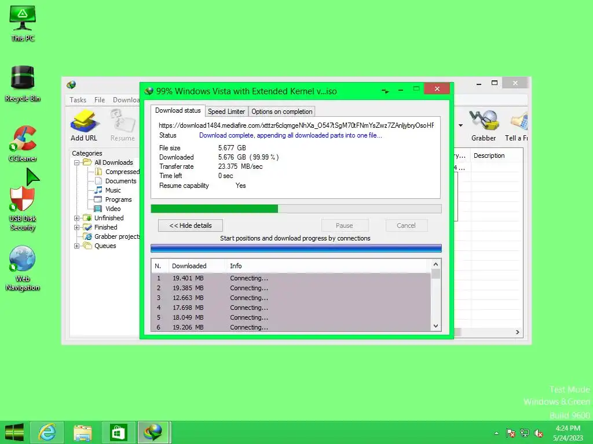Select connection row 5 with 18.049 MB

[291, 317]
